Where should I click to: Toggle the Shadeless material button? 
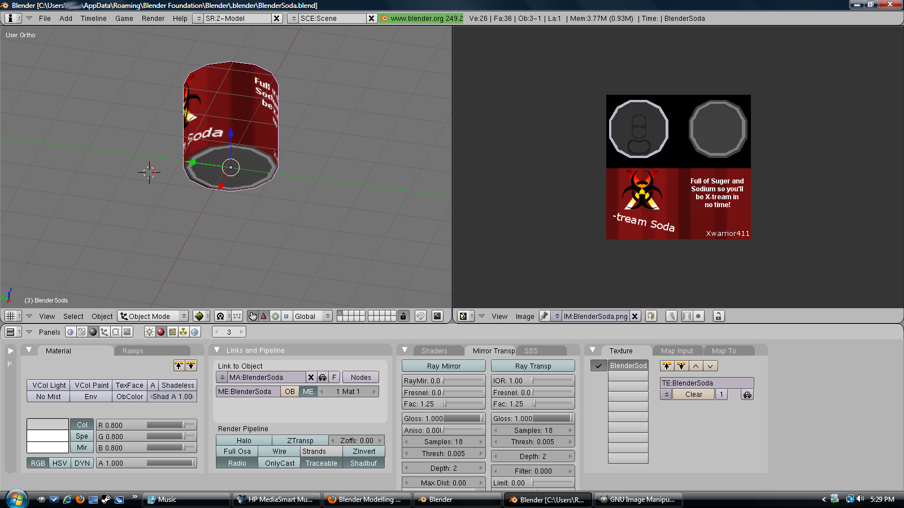(177, 385)
